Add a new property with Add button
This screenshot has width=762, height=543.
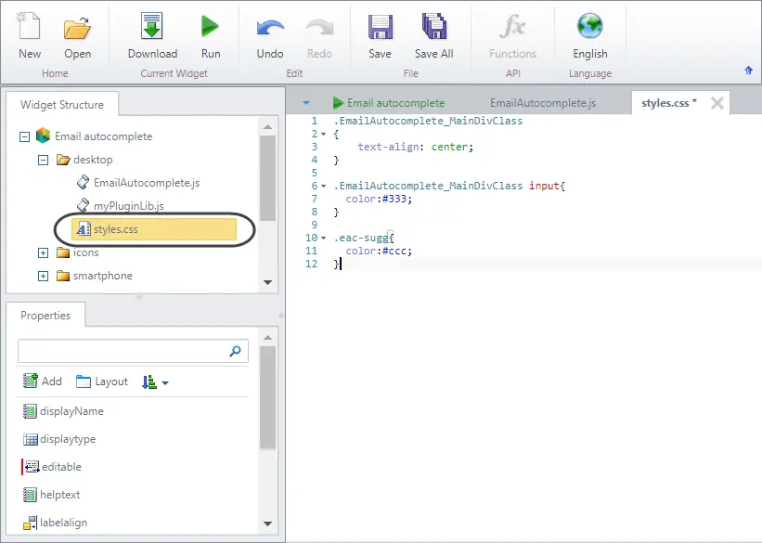43,381
